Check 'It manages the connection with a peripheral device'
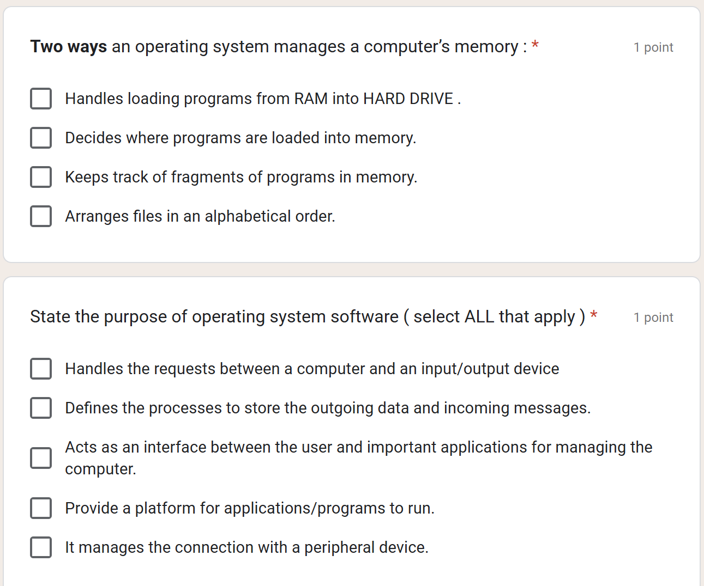704x586 pixels. (41, 547)
